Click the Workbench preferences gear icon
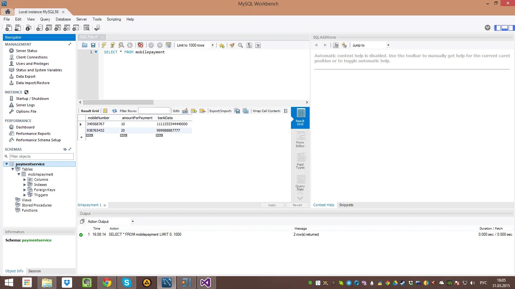This screenshot has height=289, width=515. pyautogui.click(x=488, y=28)
